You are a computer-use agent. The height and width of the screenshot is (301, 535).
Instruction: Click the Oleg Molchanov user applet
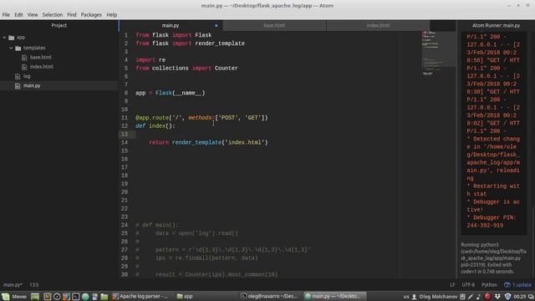point(434,297)
